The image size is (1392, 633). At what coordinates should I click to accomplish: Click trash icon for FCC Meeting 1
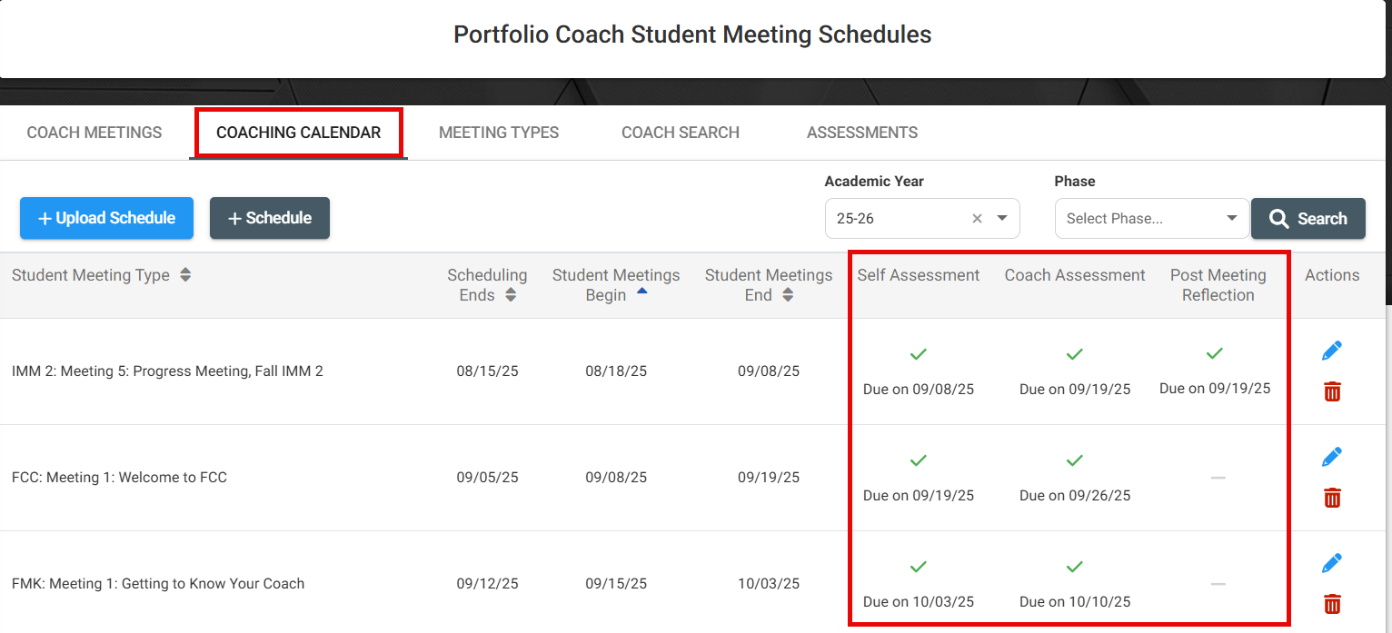1332,498
